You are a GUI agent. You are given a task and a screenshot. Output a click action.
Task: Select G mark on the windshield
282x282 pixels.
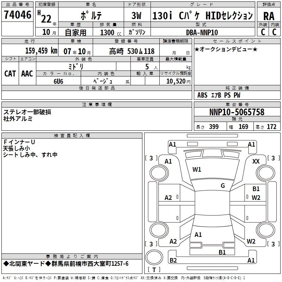(x=223, y=186)
